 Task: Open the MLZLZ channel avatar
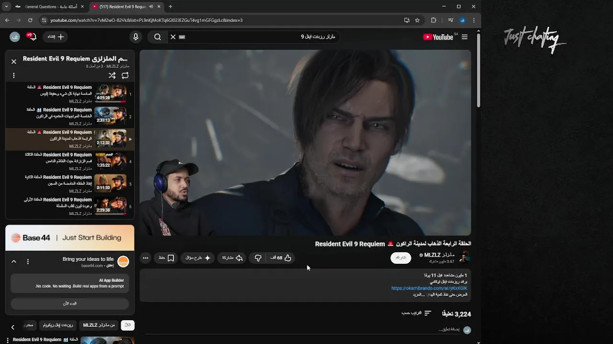465,258
